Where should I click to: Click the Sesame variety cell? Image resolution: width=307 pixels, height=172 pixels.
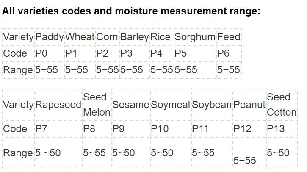click(130, 105)
